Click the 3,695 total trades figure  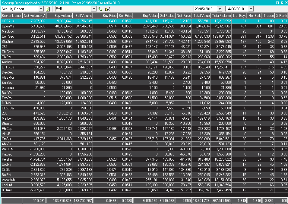pos(269,201)
